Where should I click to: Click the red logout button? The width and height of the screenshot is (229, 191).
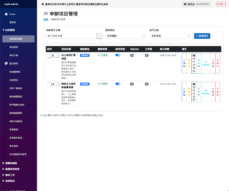[221, 4]
